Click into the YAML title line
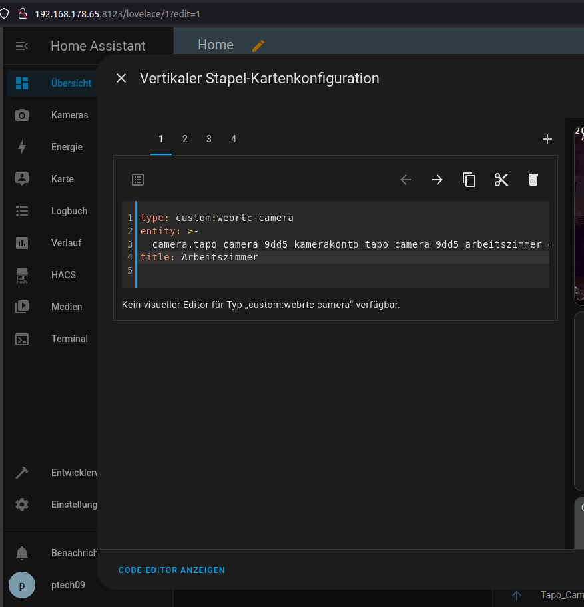The image size is (584, 607). click(220, 257)
